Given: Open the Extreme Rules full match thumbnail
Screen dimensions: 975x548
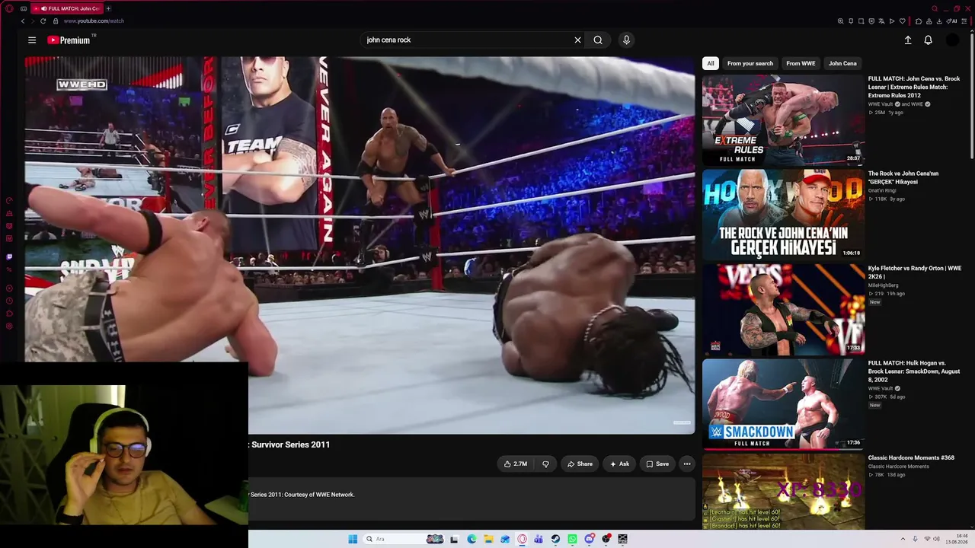Looking at the screenshot, I should coord(783,119).
